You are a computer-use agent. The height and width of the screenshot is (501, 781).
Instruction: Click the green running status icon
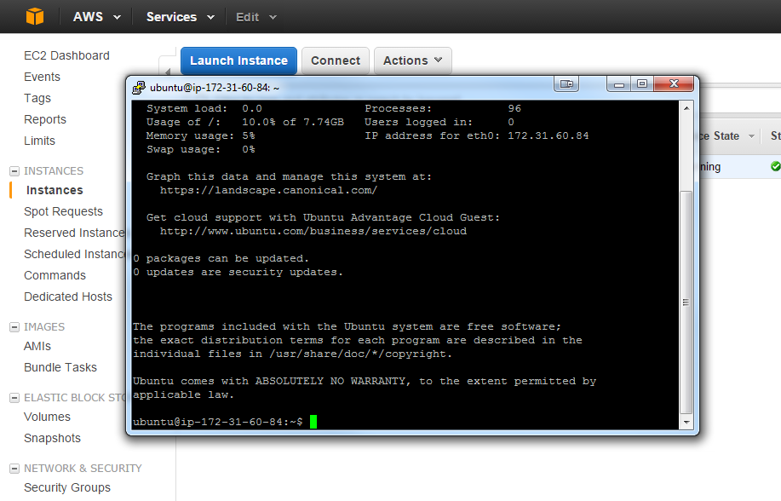pos(776,166)
